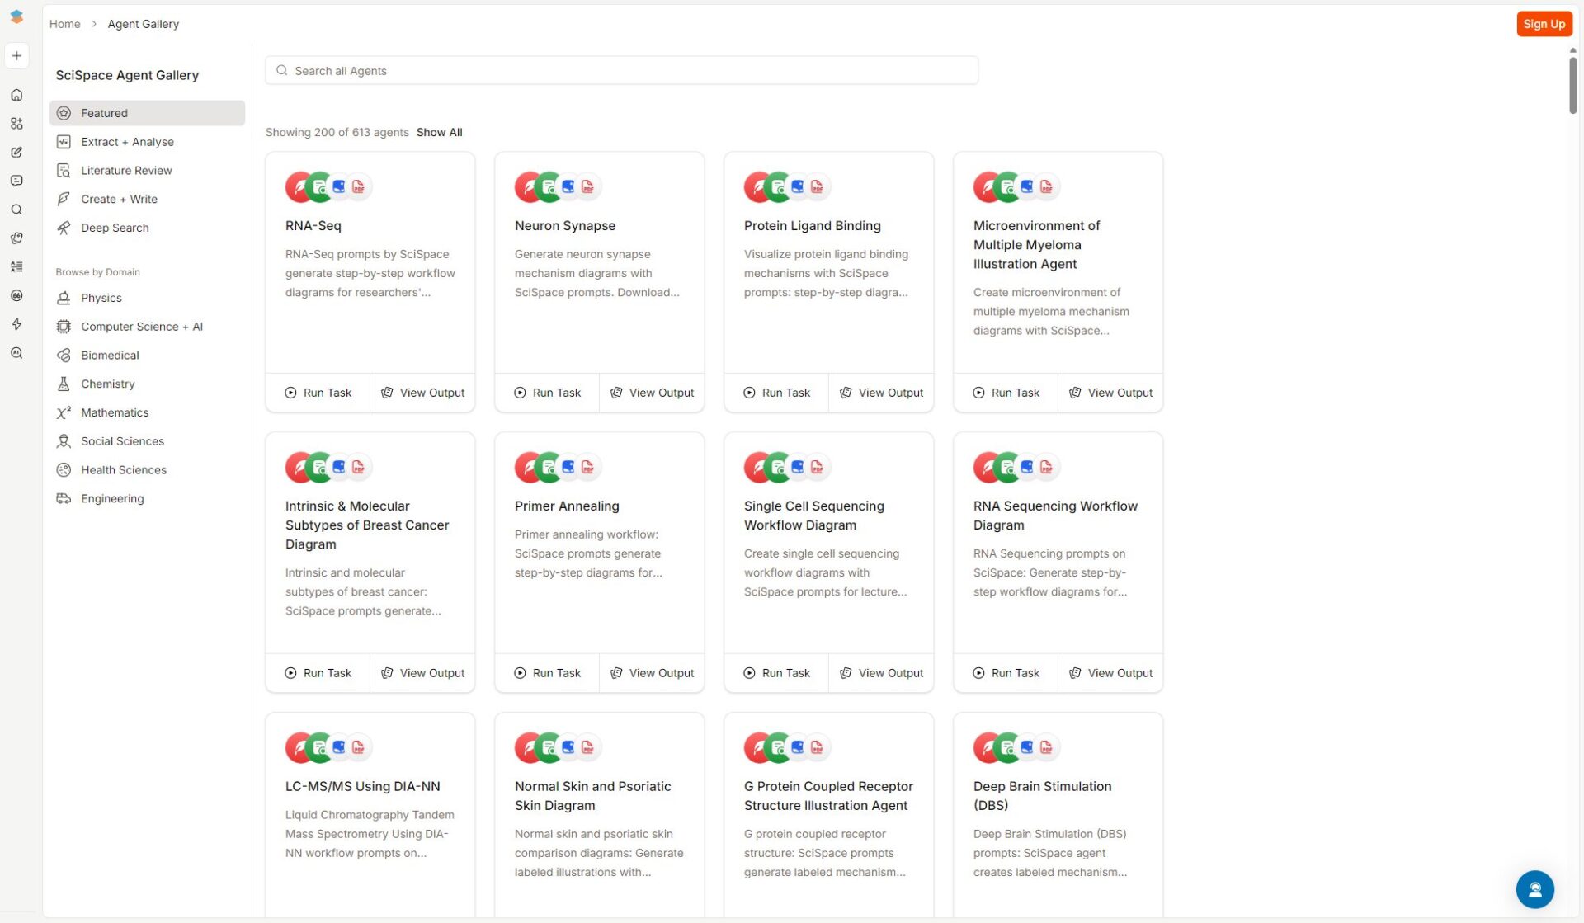Image resolution: width=1584 pixels, height=923 pixels.
Task: Open the chat bubble icon in left rail
Action: [16, 181]
